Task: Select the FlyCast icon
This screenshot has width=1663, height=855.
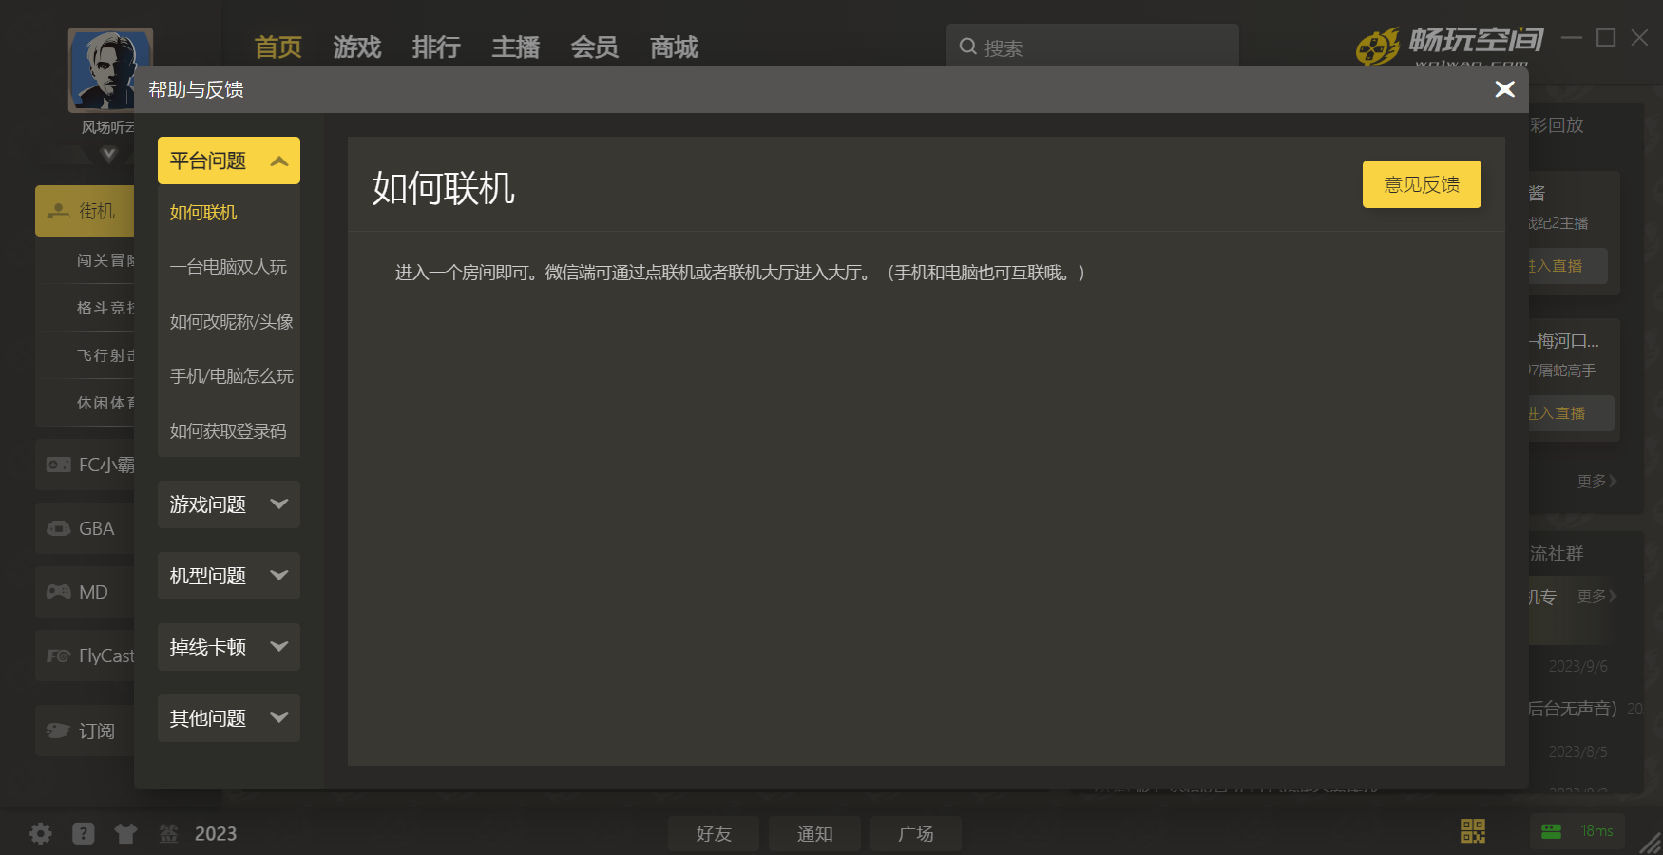Action: [59, 655]
